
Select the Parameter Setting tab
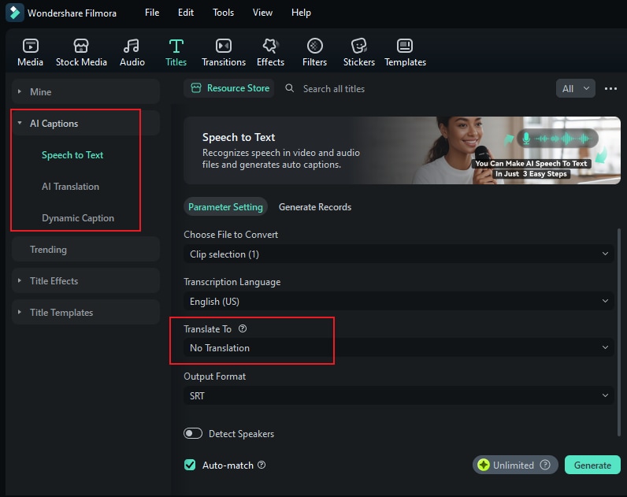coord(225,206)
